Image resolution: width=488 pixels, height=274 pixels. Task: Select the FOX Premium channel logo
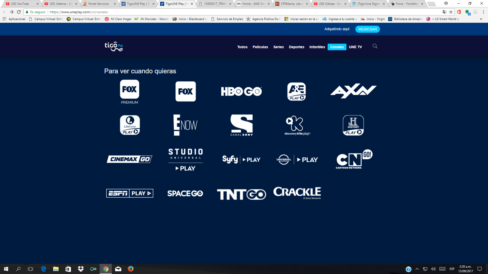point(129,92)
